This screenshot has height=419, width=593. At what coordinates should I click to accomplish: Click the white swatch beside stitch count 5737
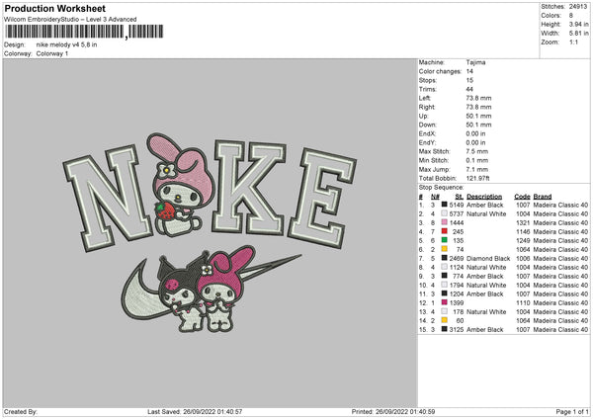pyautogui.click(x=445, y=213)
